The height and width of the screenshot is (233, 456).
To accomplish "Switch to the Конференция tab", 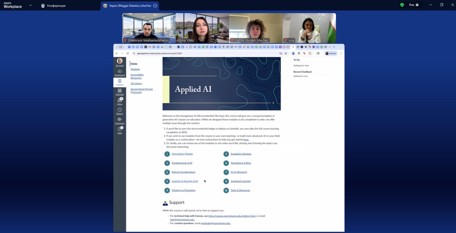I will (x=53, y=6).
